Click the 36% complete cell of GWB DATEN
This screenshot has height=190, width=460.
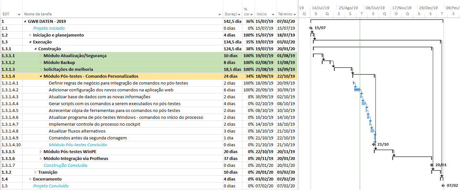click(249, 22)
